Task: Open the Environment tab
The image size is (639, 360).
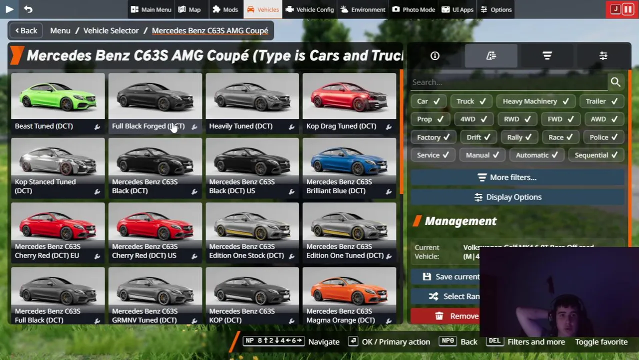Action: click(x=363, y=9)
